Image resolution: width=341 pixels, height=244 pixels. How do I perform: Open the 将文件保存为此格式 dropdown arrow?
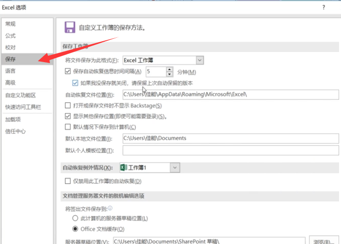(200, 60)
